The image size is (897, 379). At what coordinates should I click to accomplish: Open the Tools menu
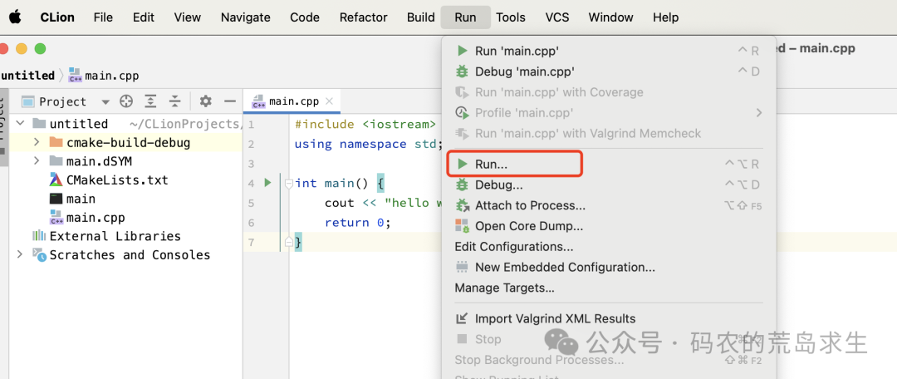[x=511, y=17]
